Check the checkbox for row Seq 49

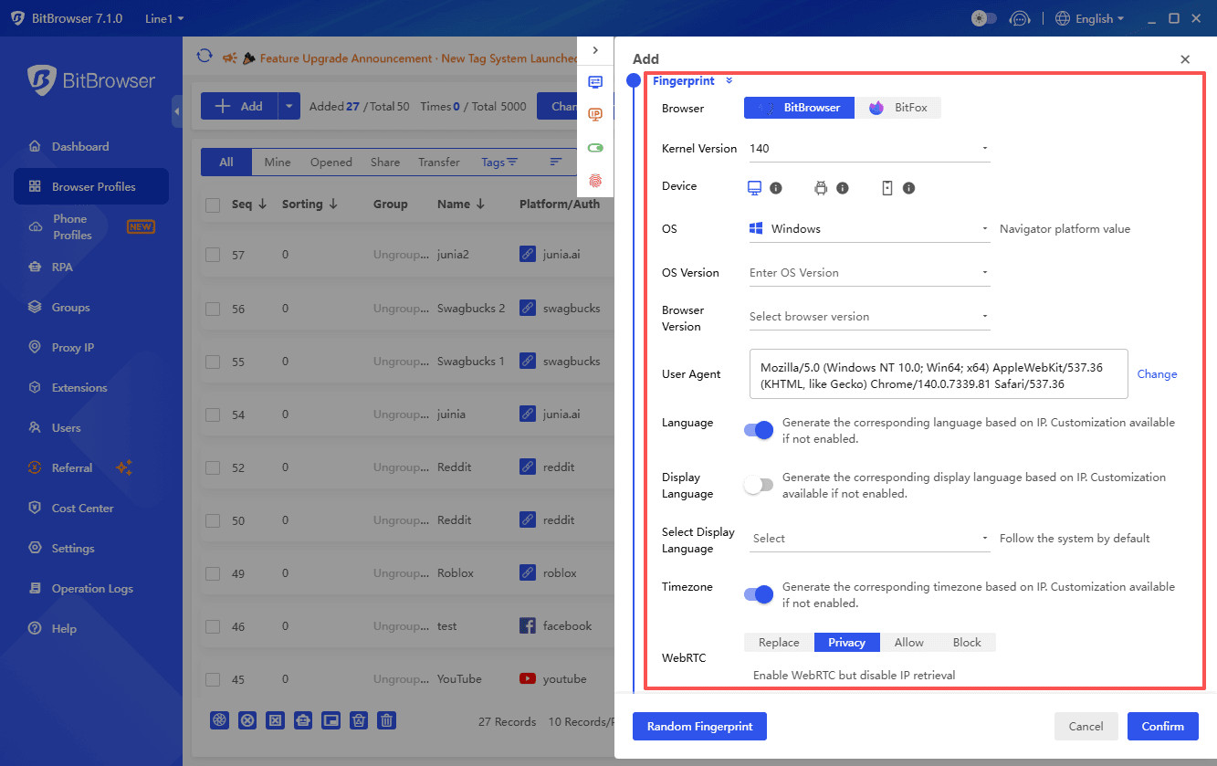[213, 573]
